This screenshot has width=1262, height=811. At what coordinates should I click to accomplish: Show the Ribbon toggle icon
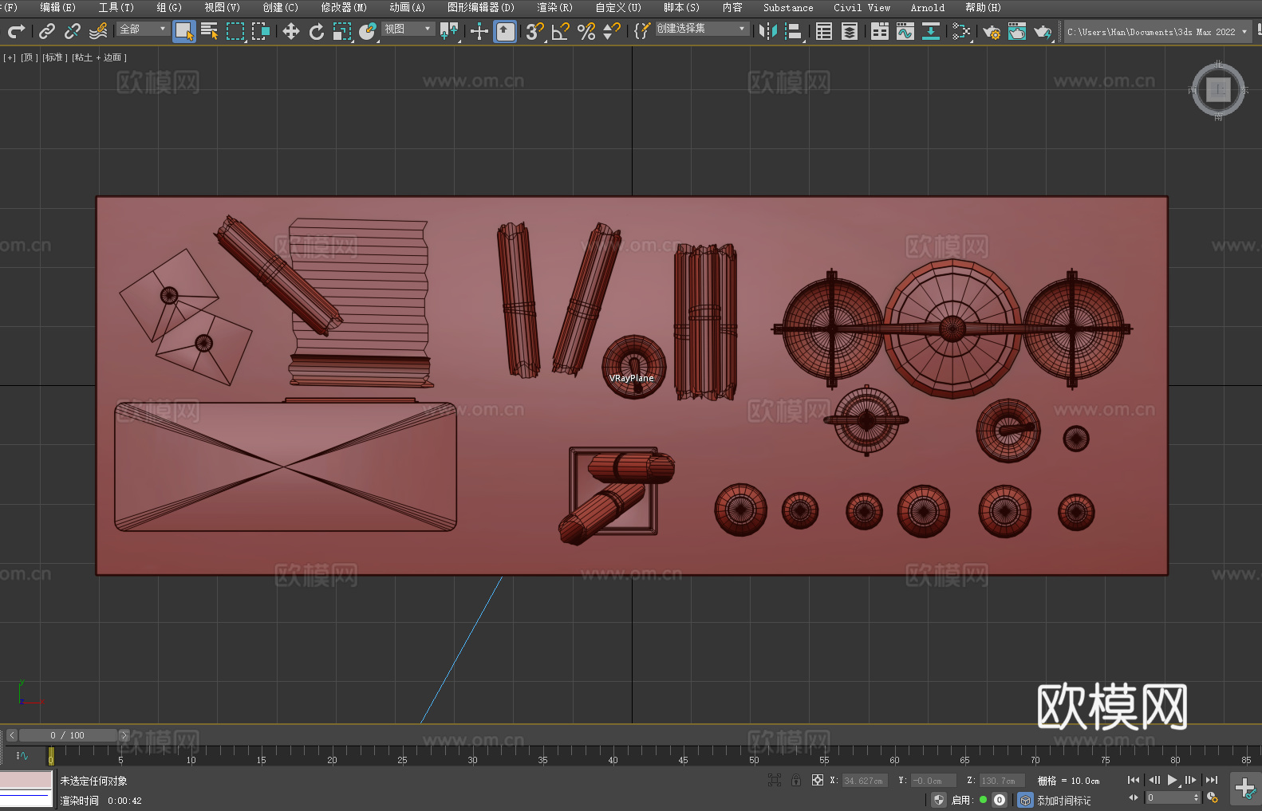coord(880,31)
